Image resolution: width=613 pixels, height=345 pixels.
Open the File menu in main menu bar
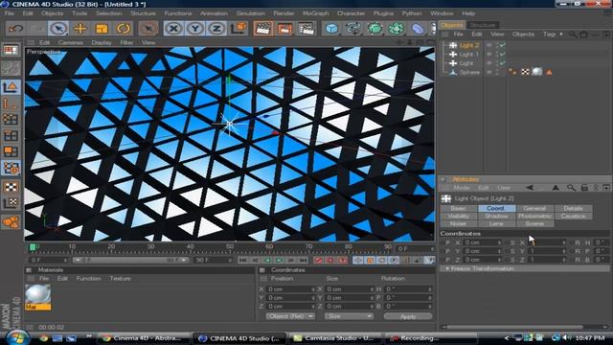tap(9, 13)
